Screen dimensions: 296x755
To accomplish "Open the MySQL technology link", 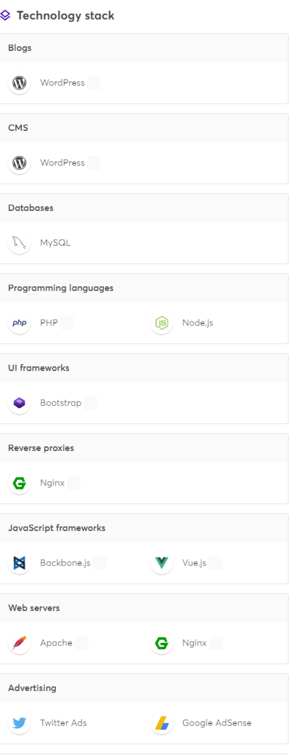I will (55, 243).
